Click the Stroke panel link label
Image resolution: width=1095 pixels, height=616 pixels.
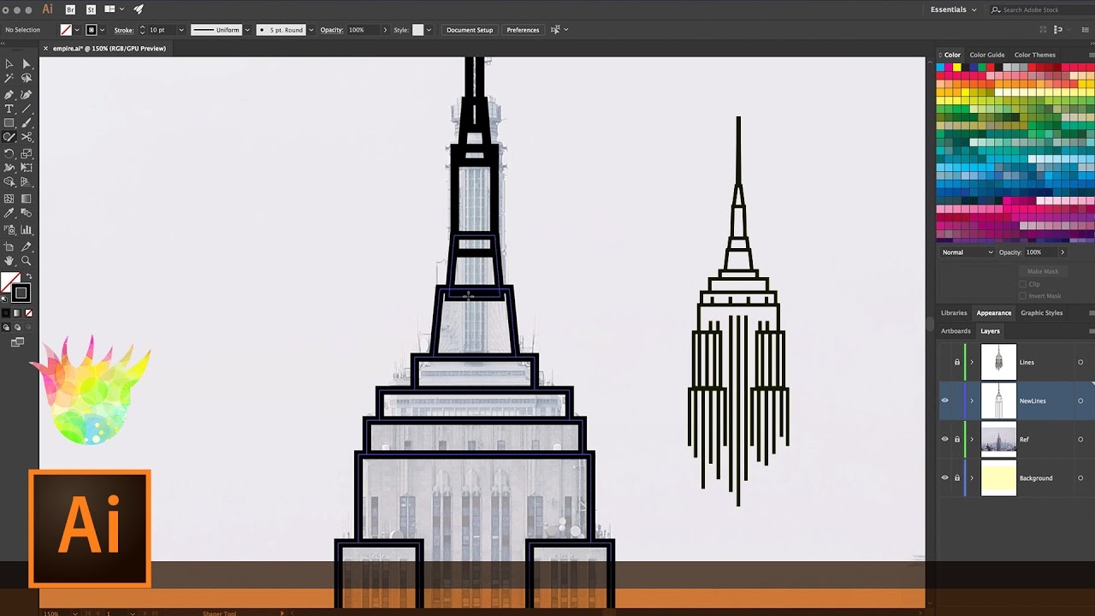coord(124,30)
